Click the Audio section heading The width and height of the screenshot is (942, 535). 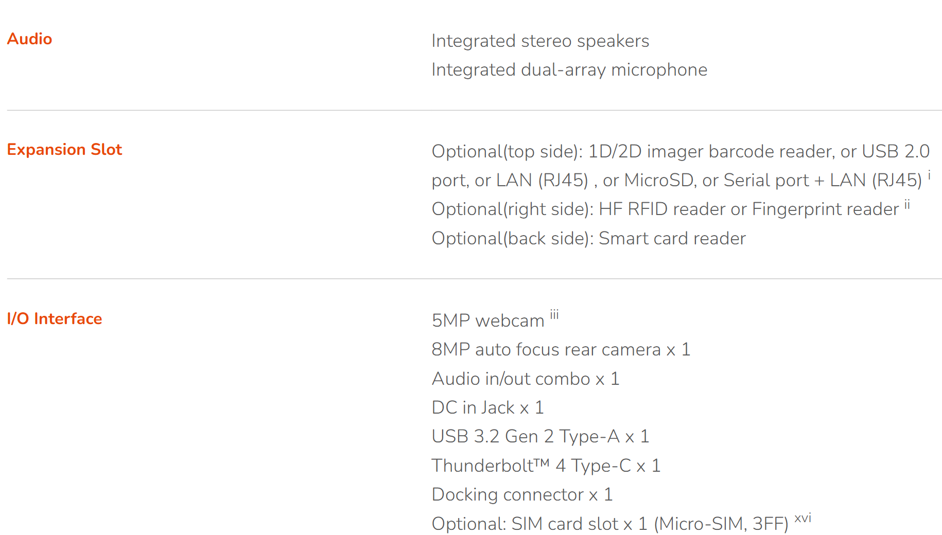coord(29,39)
